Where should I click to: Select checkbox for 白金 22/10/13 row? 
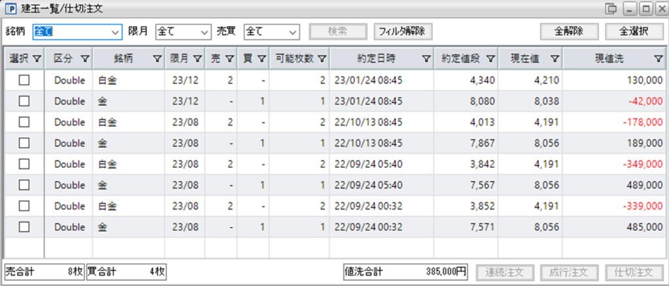click(24, 122)
